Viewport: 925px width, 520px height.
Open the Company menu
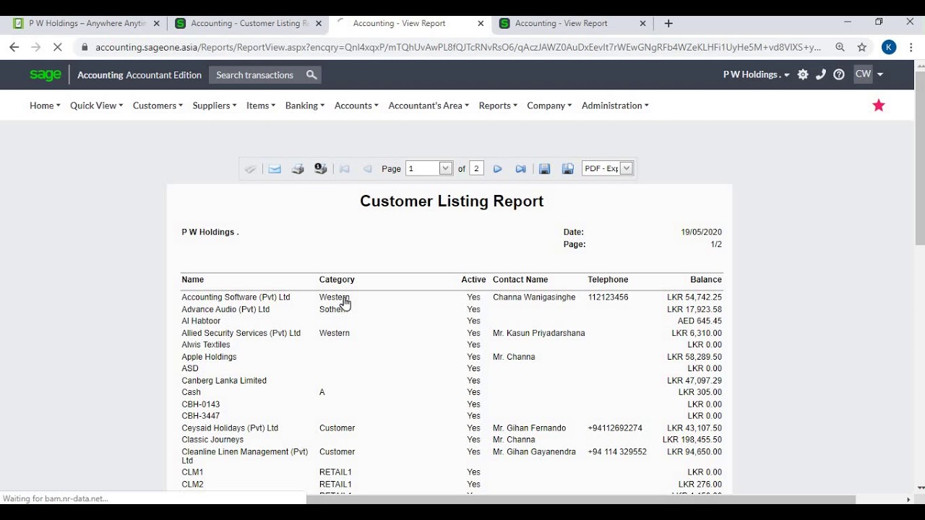549,105
